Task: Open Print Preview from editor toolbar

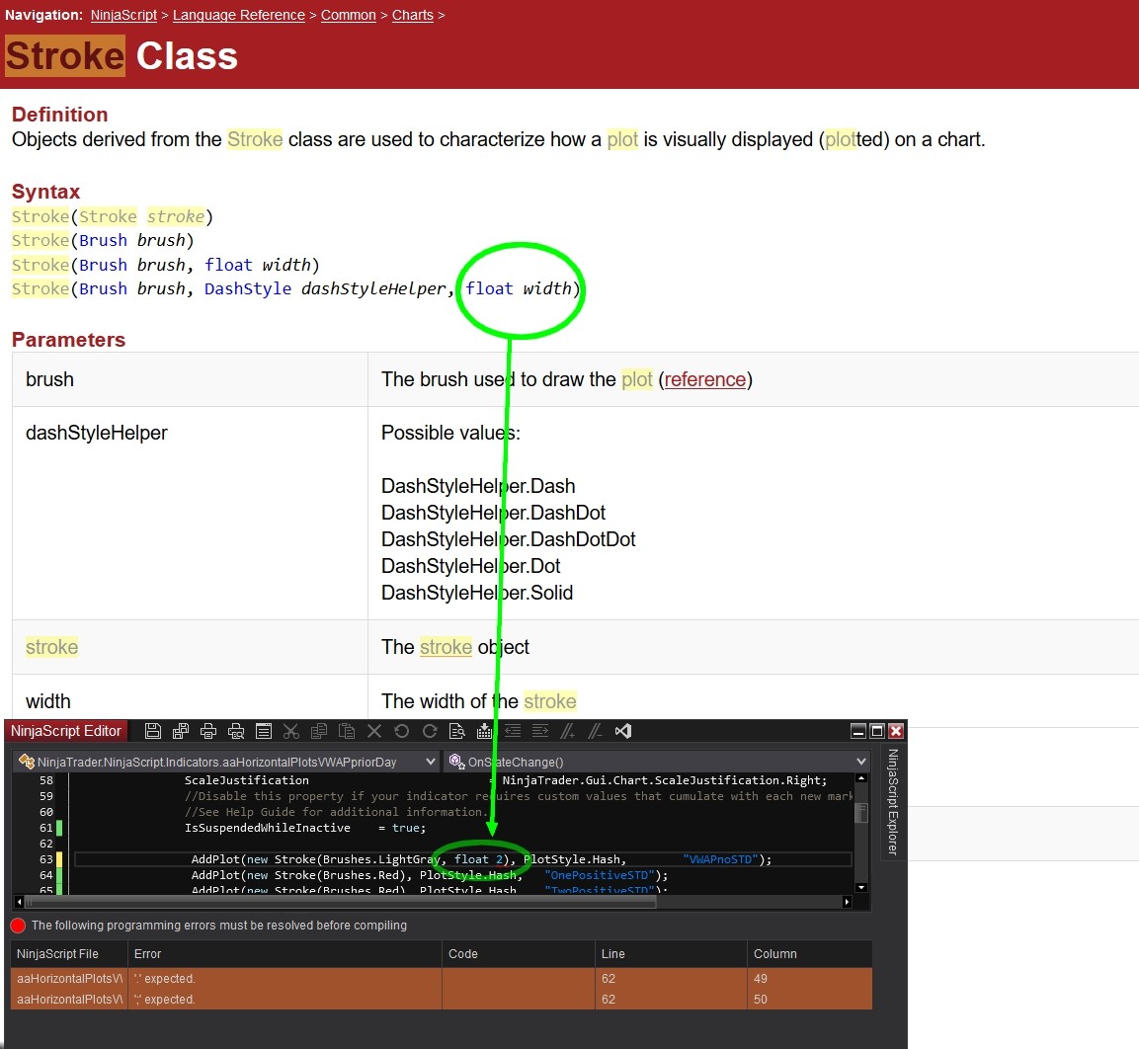Action: coord(236,731)
